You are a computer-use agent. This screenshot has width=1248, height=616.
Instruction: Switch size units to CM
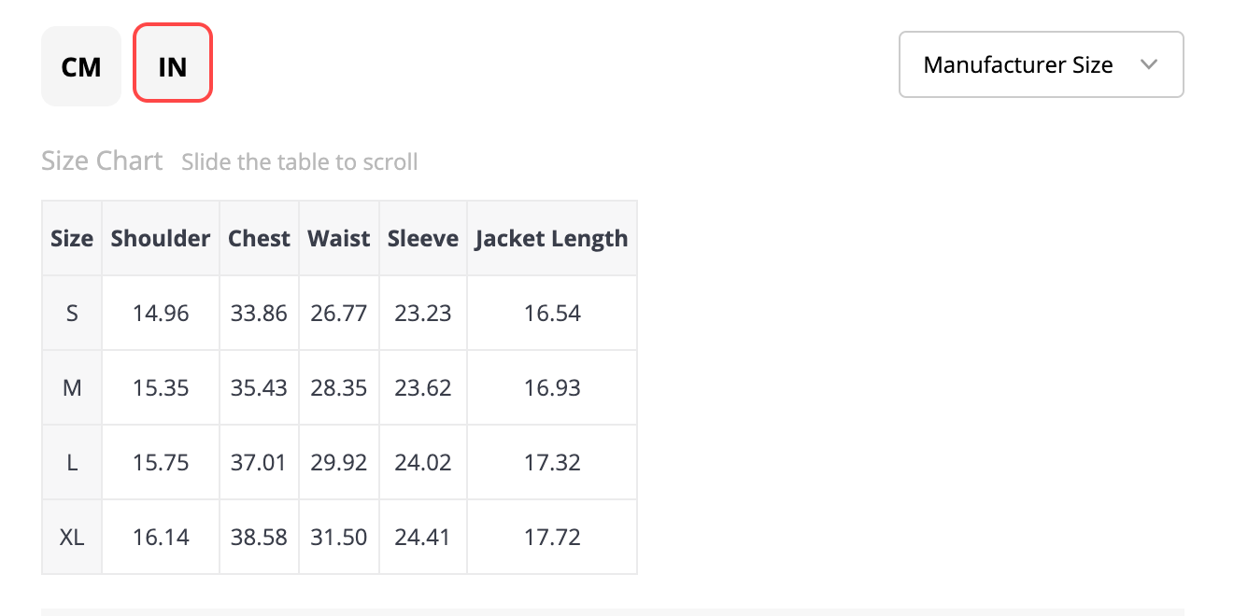pos(81,66)
